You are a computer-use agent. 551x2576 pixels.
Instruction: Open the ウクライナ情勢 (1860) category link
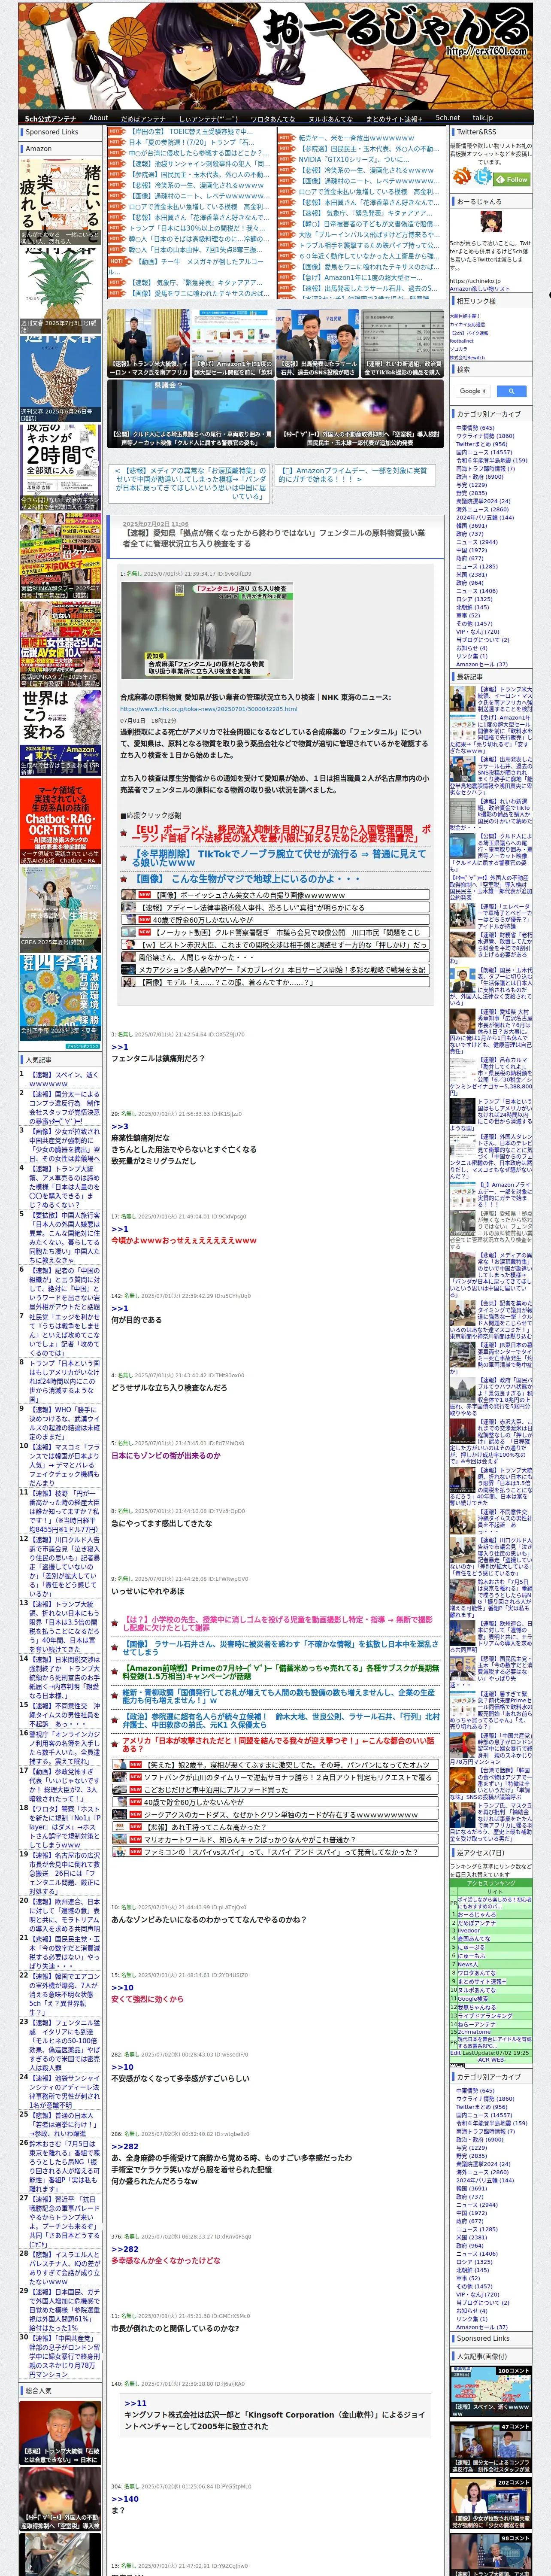click(x=485, y=436)
